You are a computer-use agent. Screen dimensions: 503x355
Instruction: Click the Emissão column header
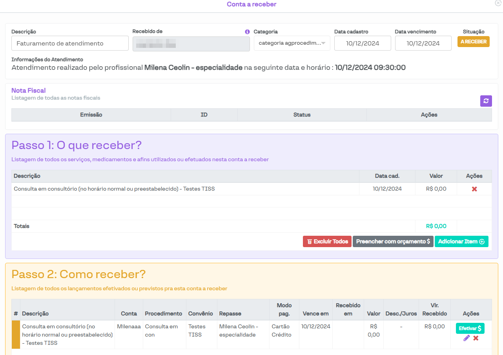[91, 115]
